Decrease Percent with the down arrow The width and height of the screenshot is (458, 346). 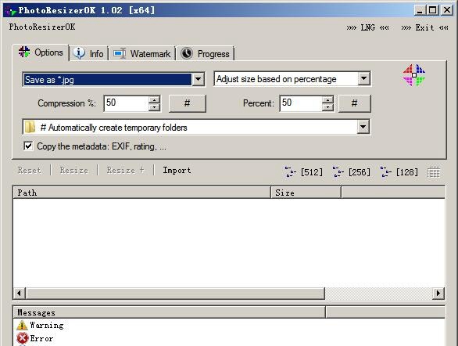pos(328,107)
